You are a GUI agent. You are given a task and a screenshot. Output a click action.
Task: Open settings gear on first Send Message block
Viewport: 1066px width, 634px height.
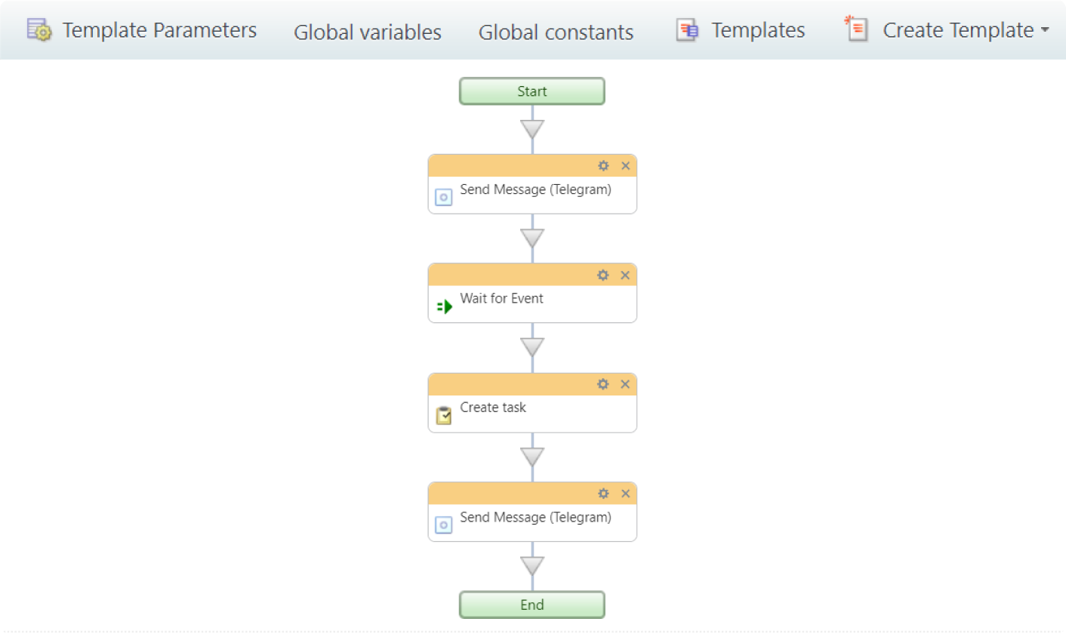click(602, 165)
